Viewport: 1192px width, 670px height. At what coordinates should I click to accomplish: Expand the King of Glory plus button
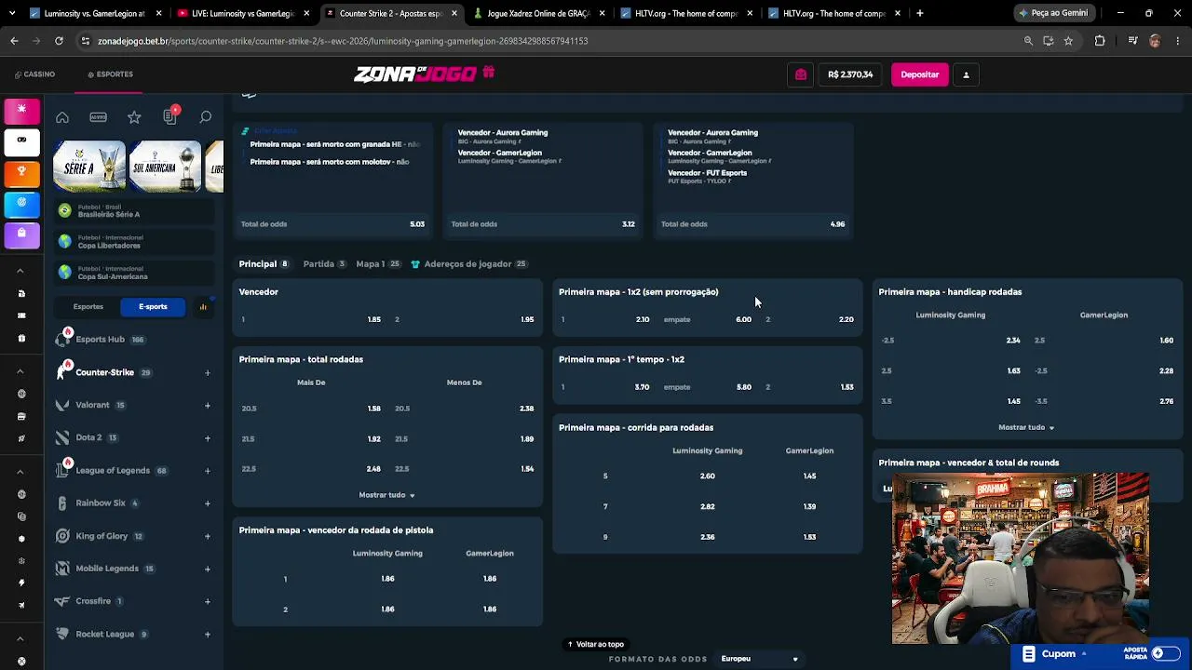click(x=208, y=537)
